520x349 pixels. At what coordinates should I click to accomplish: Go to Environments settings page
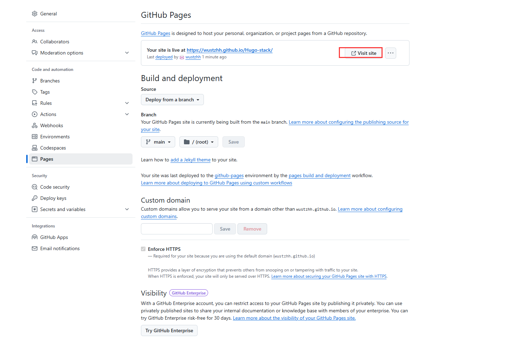[x=55, y=137]
